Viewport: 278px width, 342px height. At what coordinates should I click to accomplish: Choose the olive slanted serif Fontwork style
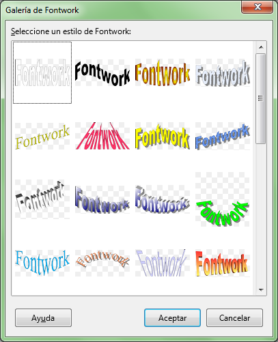click(x=42, y=136)
